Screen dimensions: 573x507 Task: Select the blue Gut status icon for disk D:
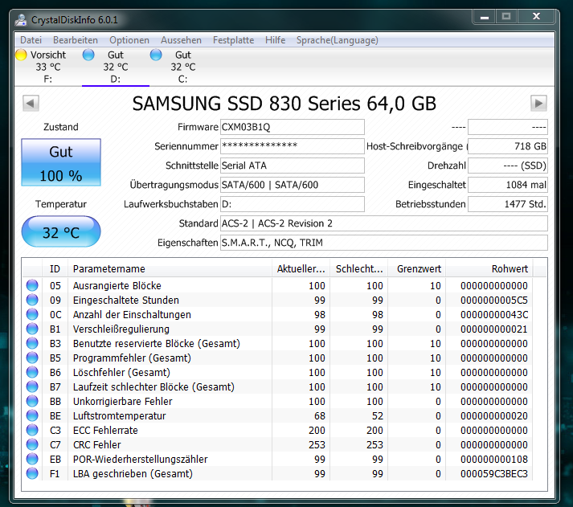[x=88, y=55]
